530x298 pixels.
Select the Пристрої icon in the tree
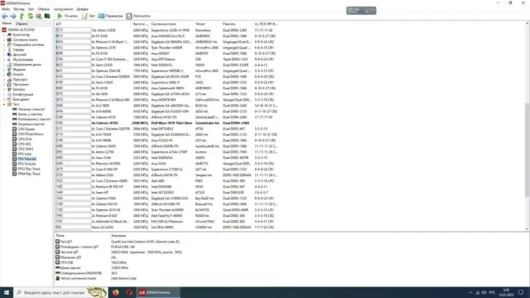[9, 79]
